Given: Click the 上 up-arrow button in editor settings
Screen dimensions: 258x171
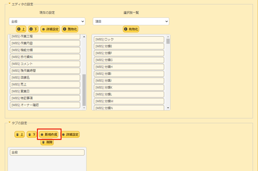Looking at the screenshot, I should tap(21, 29).
